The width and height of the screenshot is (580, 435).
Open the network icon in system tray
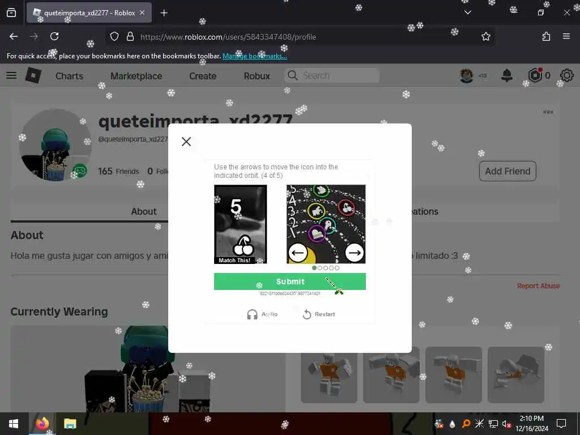tap(493, 424)
